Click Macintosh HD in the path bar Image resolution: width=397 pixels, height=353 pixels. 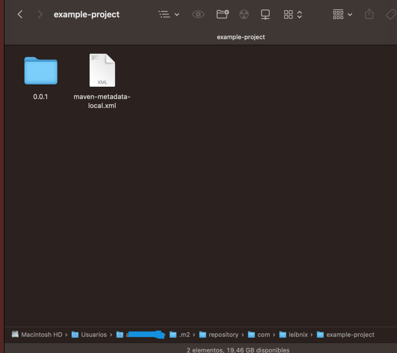[x=41, y=334]
